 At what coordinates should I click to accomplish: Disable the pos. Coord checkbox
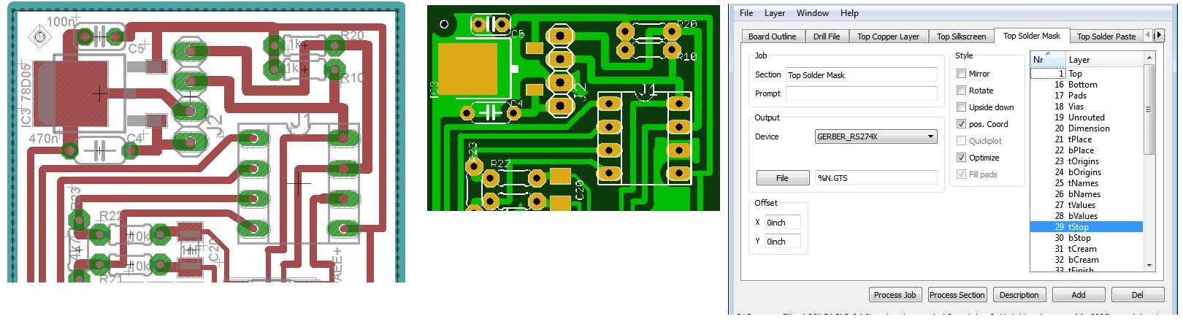(x=962, y=124)
